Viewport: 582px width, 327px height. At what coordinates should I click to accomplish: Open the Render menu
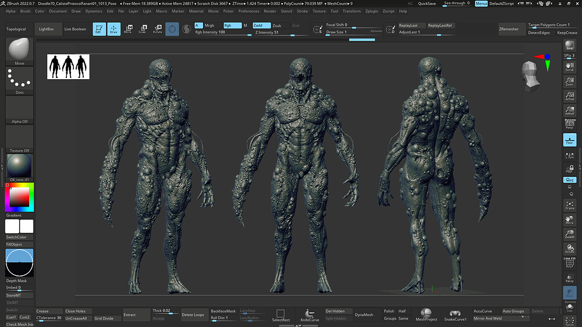270,11
